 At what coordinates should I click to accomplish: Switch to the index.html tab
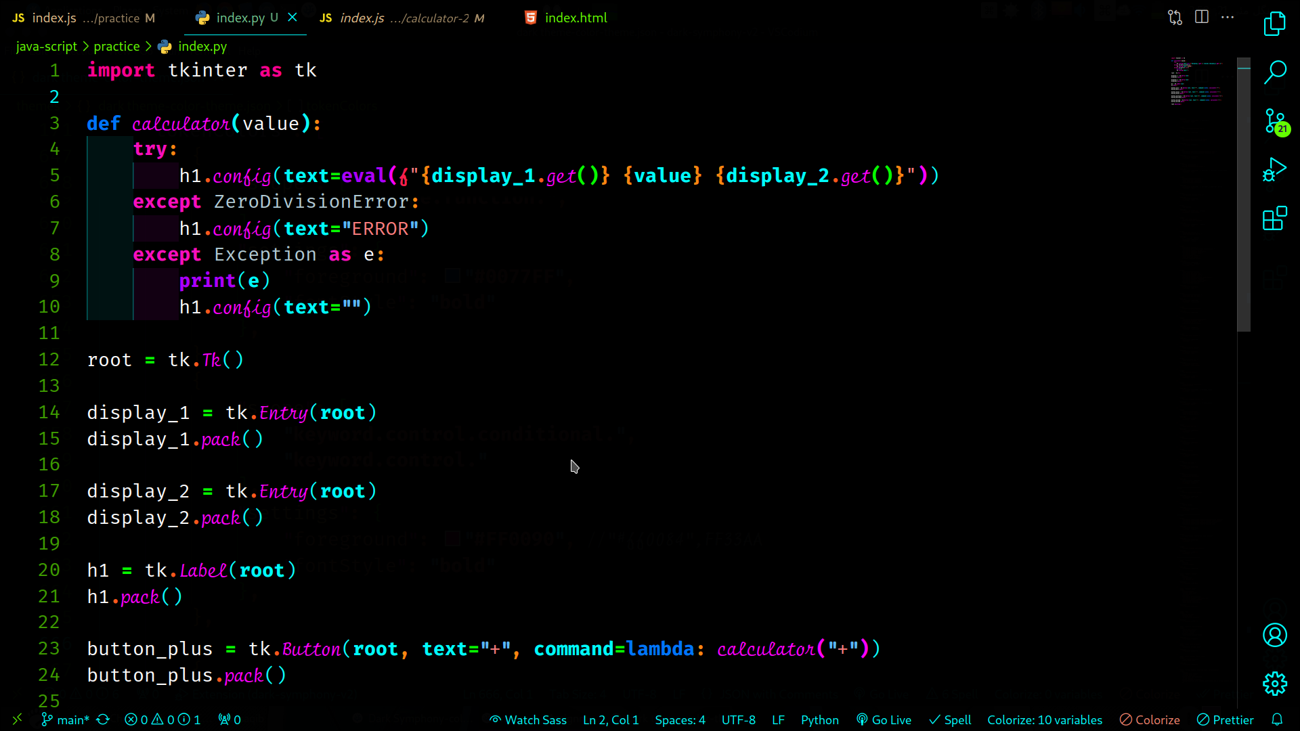pyautogui.click(x=575, y=18)
